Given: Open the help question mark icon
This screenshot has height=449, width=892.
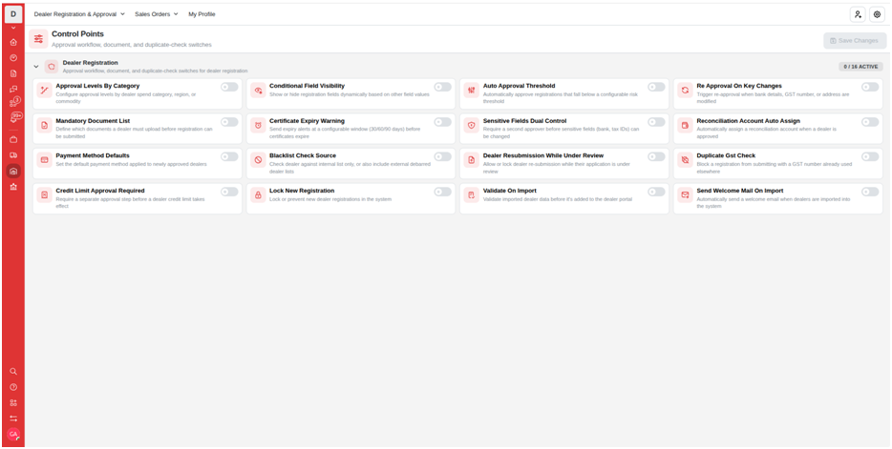Looking at the screenshot, I should 13,387.
